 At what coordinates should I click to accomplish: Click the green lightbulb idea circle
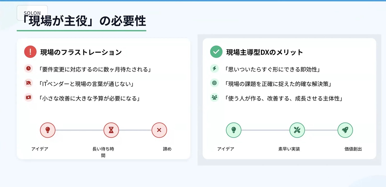pos(234,130)
